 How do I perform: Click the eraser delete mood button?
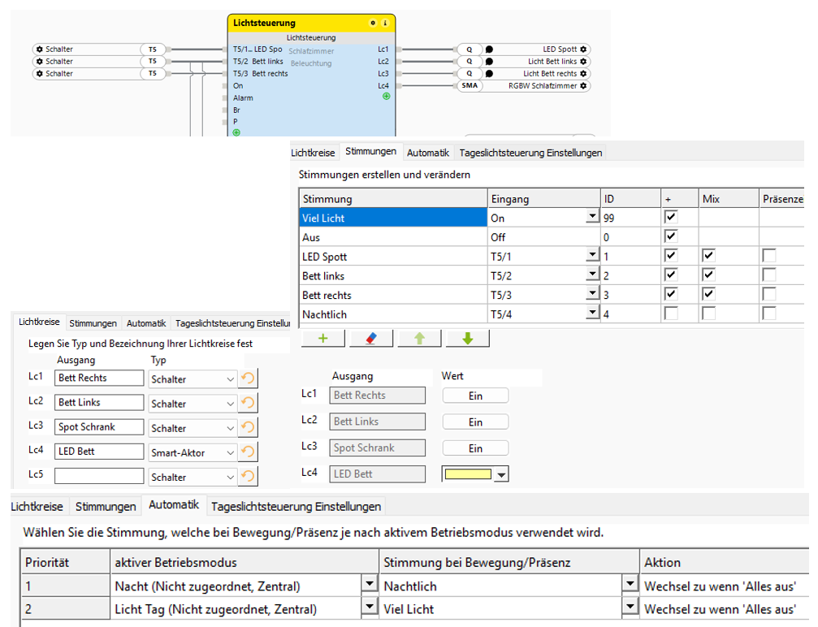370,339
